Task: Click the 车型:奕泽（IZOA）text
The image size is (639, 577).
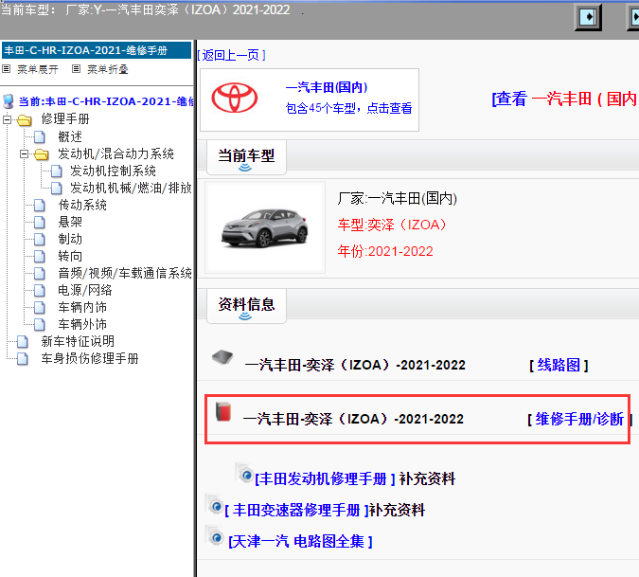Action: [392, 225]
